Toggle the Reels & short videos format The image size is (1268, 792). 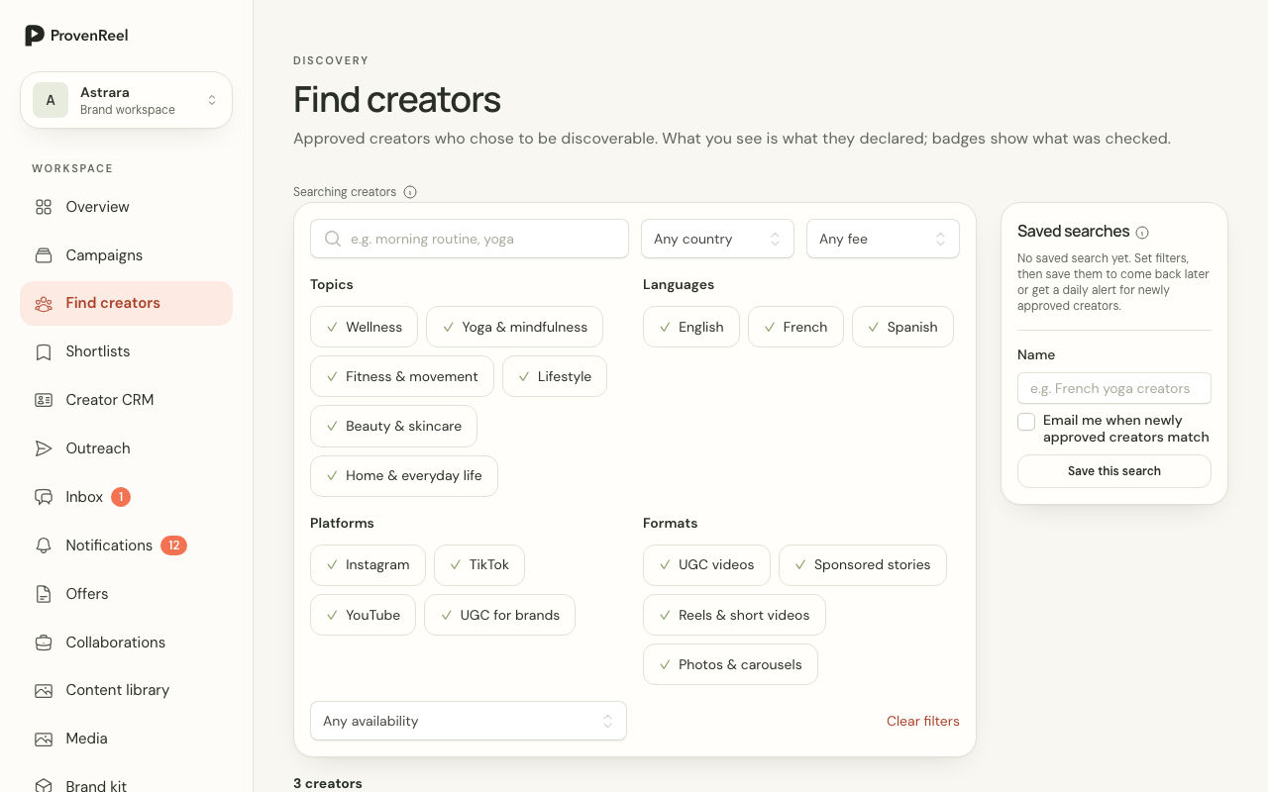pyautogui.click(x=734, y=615)
